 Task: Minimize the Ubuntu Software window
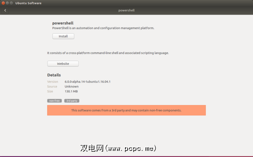tap(7, 3)
